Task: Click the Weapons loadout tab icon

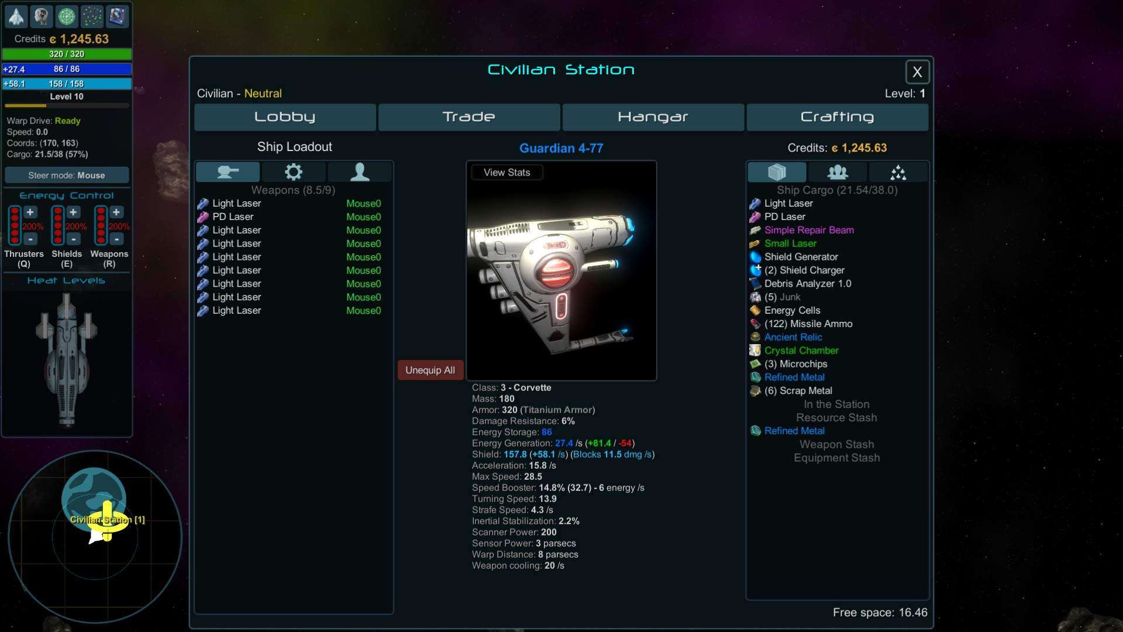Action: [228, 170]
